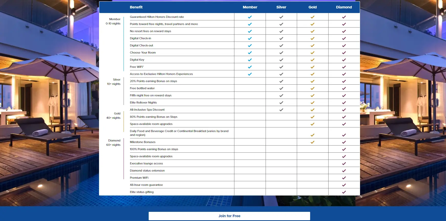Click Diamond checkmark for Executive lounge access
This screenshot has width=446, height=221.
(344, 164)
